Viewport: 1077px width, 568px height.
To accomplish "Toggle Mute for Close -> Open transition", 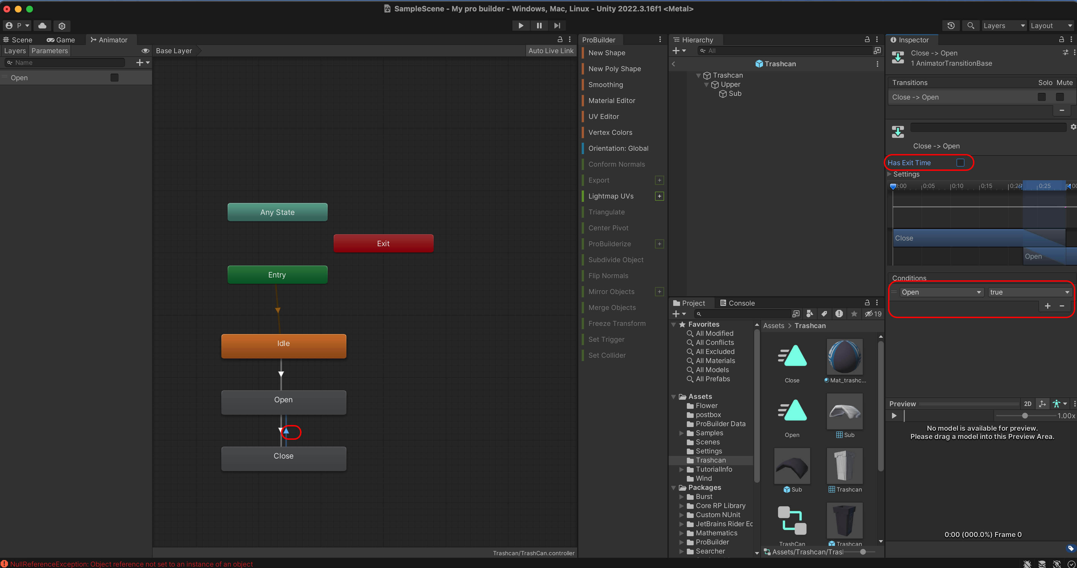I will tap(1059, 97).
